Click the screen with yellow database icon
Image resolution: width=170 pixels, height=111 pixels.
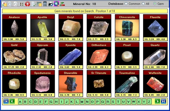[x=39, y=4]
